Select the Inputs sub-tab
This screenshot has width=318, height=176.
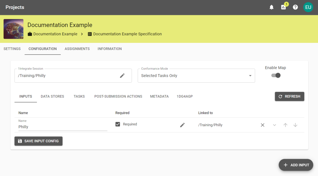click(x=25, y=96)
